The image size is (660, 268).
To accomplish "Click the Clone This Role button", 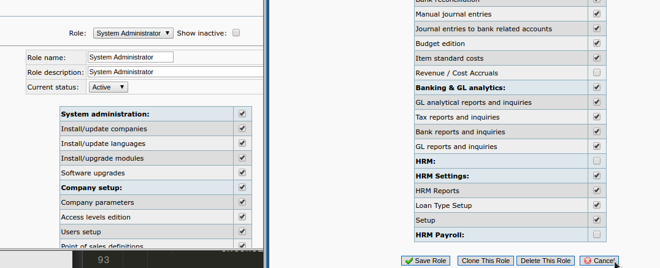I will 485,261.
